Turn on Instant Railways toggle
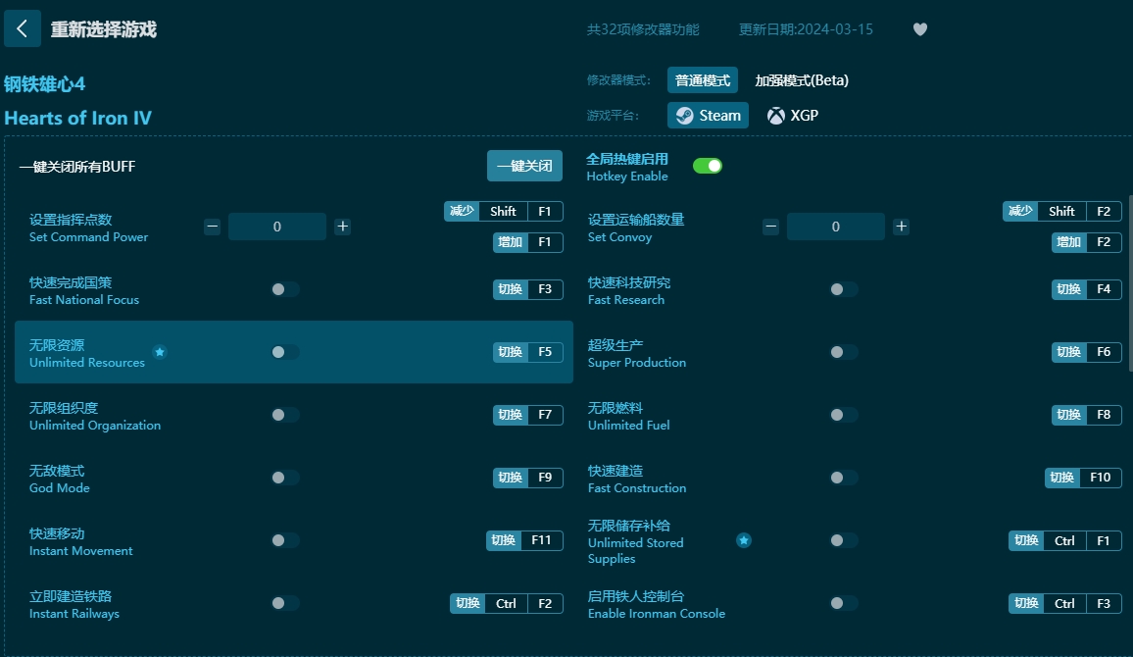This screenshot has height=657, width=1133. (x=284, y=603)
